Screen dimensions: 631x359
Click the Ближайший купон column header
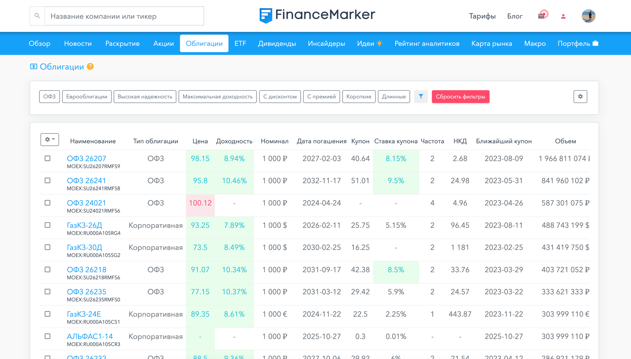(x=504, y=141)
